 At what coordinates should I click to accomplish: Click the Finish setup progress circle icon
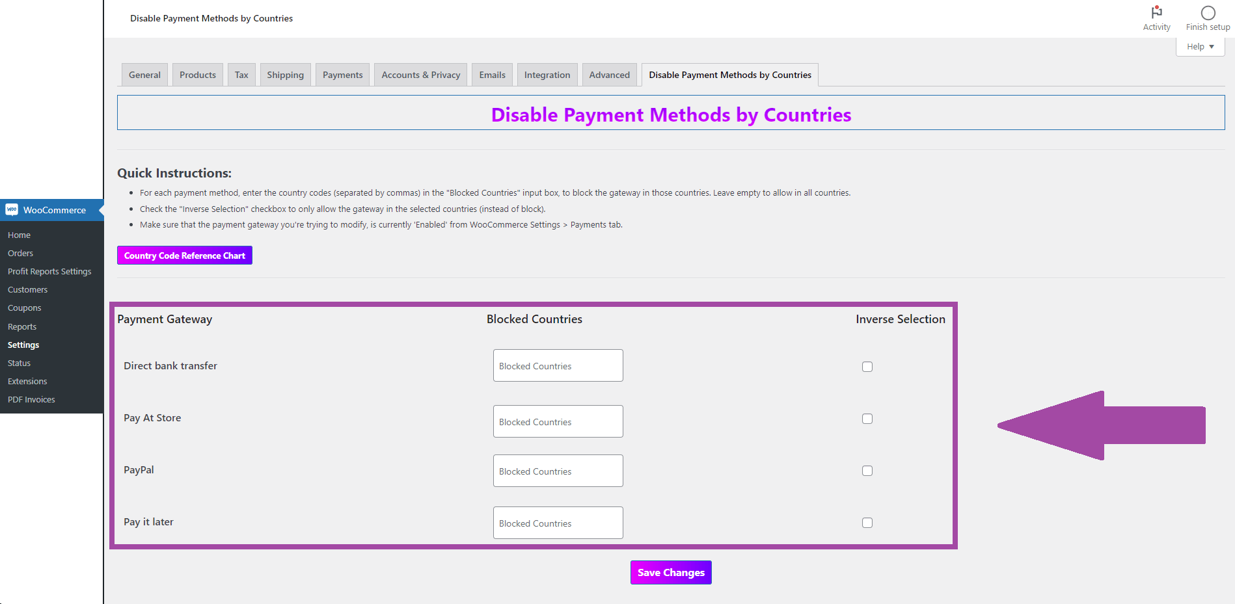pos(1207,12)
